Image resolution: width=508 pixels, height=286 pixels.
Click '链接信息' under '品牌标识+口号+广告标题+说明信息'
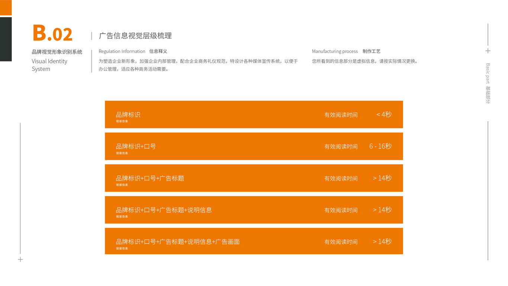pyautogui.click(x=122, y=217)
